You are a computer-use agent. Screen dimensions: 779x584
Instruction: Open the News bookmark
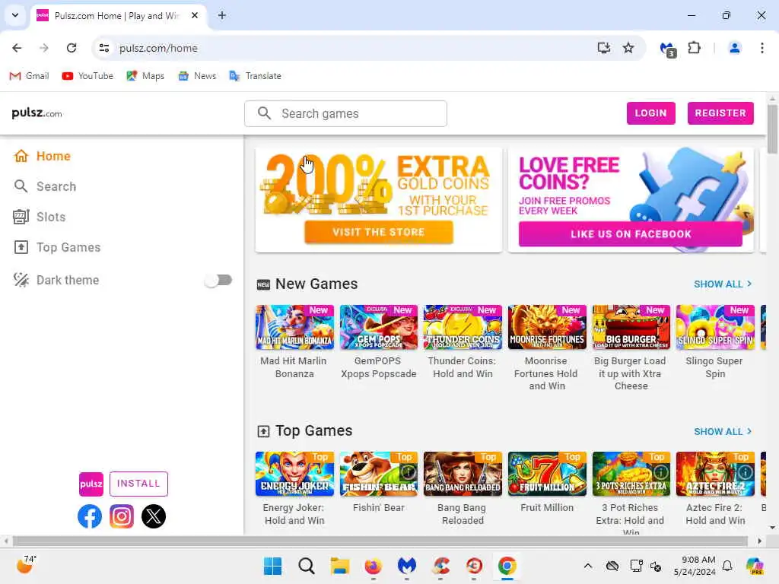coord(197,76)
